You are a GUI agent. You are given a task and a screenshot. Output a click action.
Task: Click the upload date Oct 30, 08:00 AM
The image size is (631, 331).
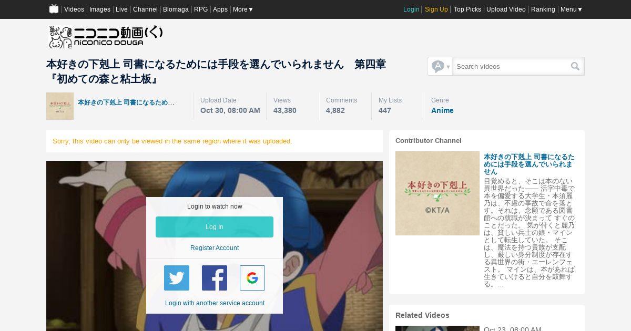point(230,110)
